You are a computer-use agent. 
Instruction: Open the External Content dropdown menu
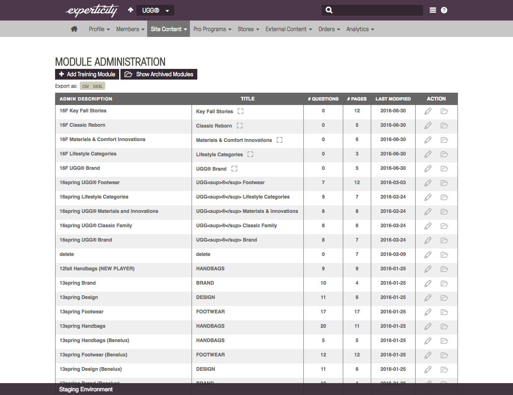(x=289, y=29)
